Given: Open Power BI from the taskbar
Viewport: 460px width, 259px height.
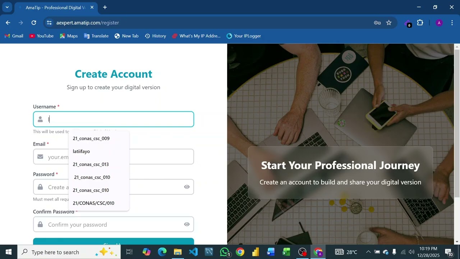Looking at the screenshot, I should 256,252.
